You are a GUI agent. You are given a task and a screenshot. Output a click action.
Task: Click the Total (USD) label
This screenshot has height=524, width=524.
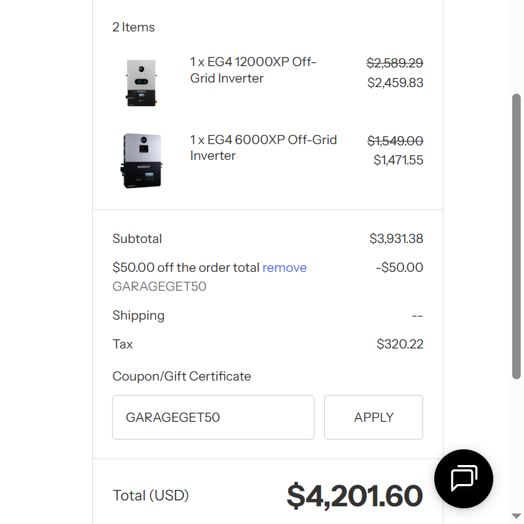[151, 495]
